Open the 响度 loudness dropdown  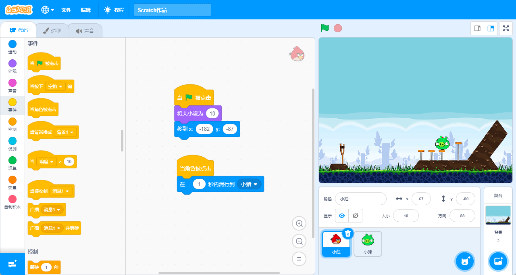pyautogui.click(x=46, y=162)
